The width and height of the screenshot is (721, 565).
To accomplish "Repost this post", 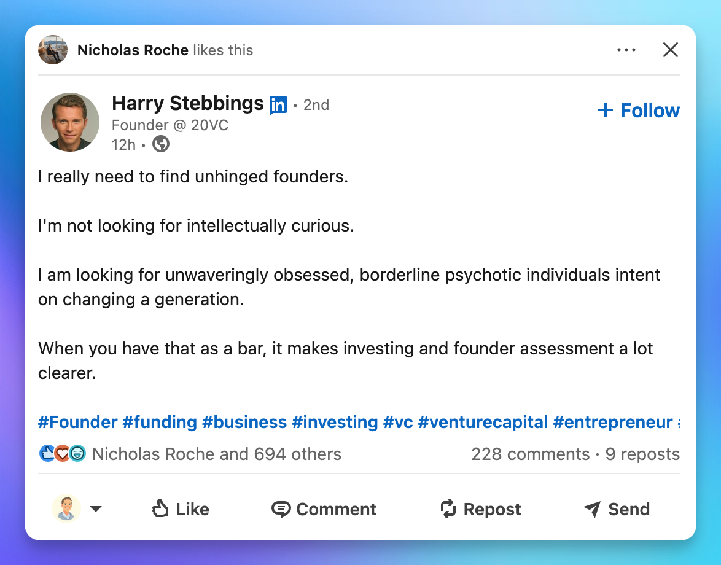I will pyautogui.click(x=481, y=509).
